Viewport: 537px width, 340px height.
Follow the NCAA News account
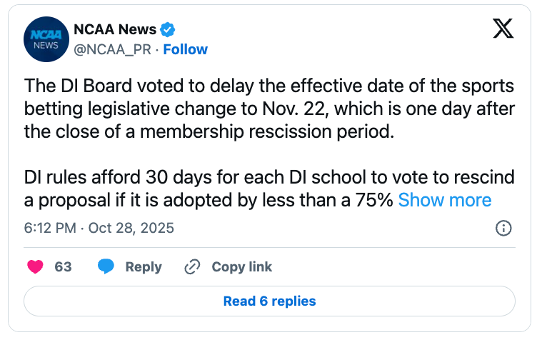tap(186, 49)
